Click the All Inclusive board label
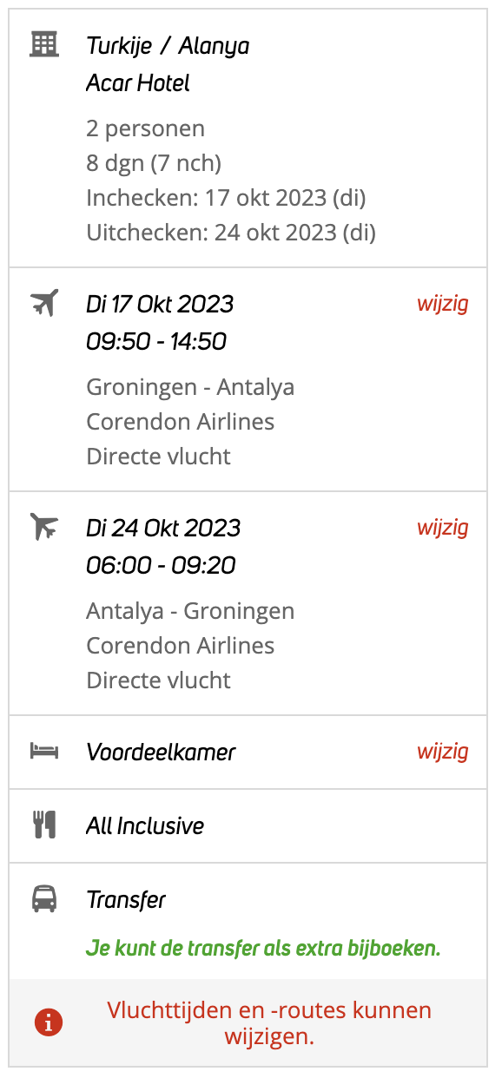The width and height of the screenshot is (502, 1078). [x=145, y=825]
